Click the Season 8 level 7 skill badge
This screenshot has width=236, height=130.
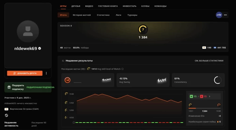[x=143, y=30]
